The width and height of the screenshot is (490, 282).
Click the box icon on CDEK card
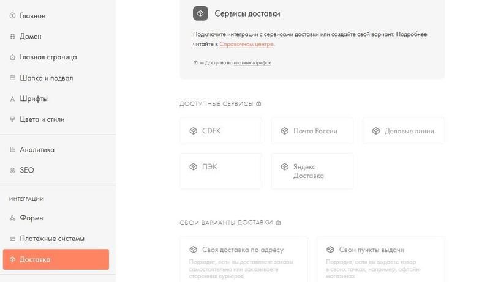point(194,131)
